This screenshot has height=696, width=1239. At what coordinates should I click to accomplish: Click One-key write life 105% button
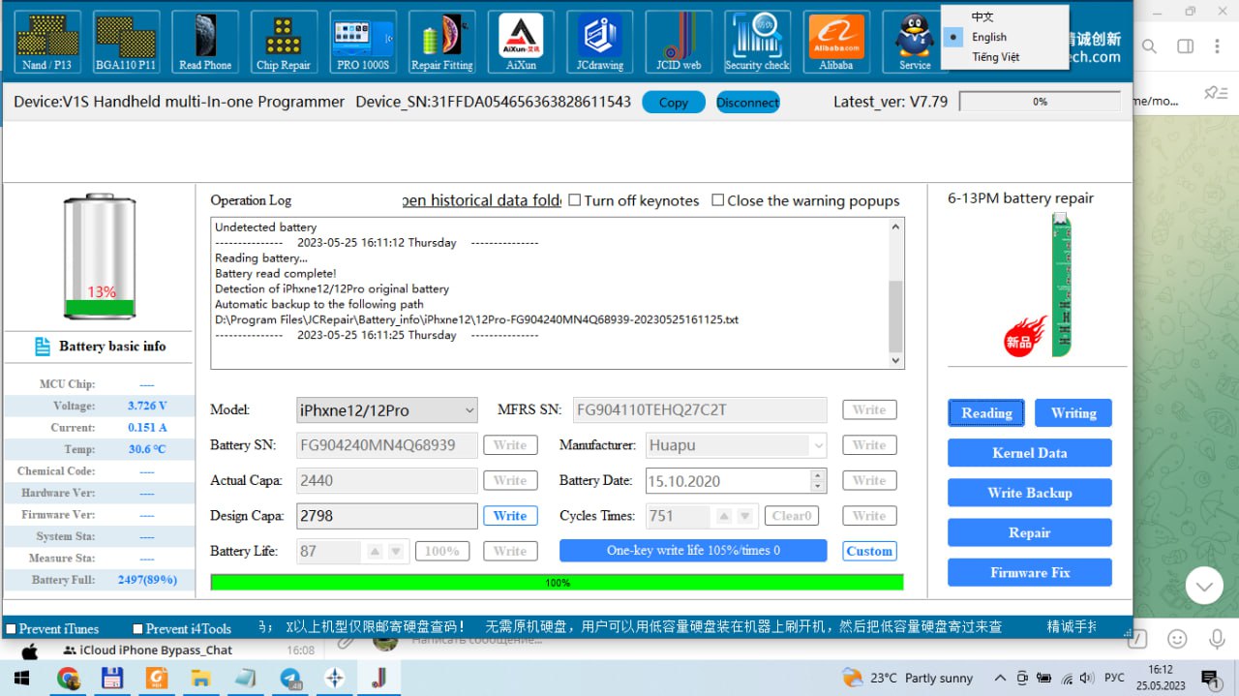tap(693, 551)
